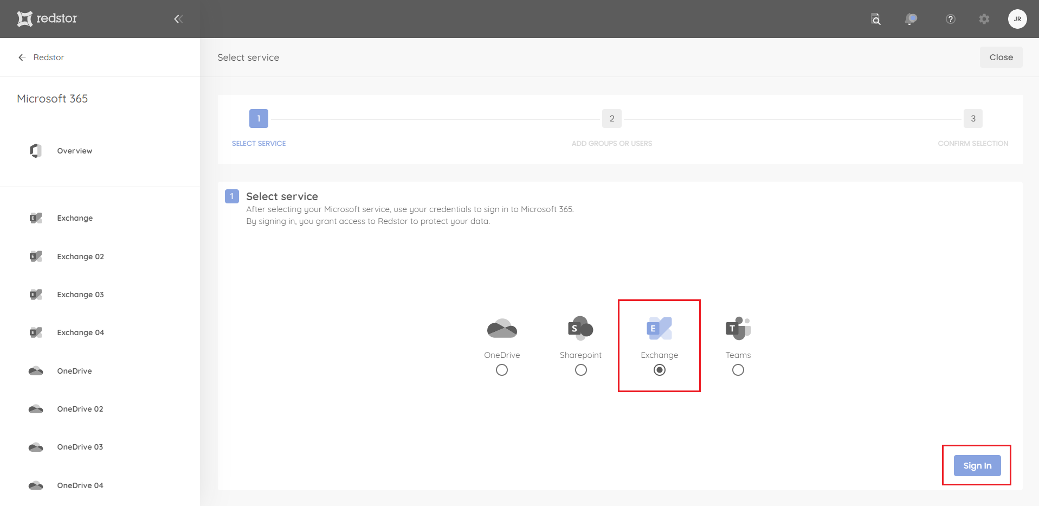1039x506 pixels.
Task: Click the Exchange 03 sidebar icon
Action: coord(36,294)
